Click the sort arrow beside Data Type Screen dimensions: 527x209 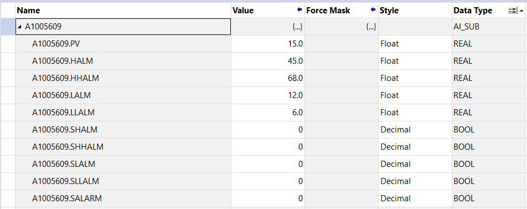coord(521,11)
